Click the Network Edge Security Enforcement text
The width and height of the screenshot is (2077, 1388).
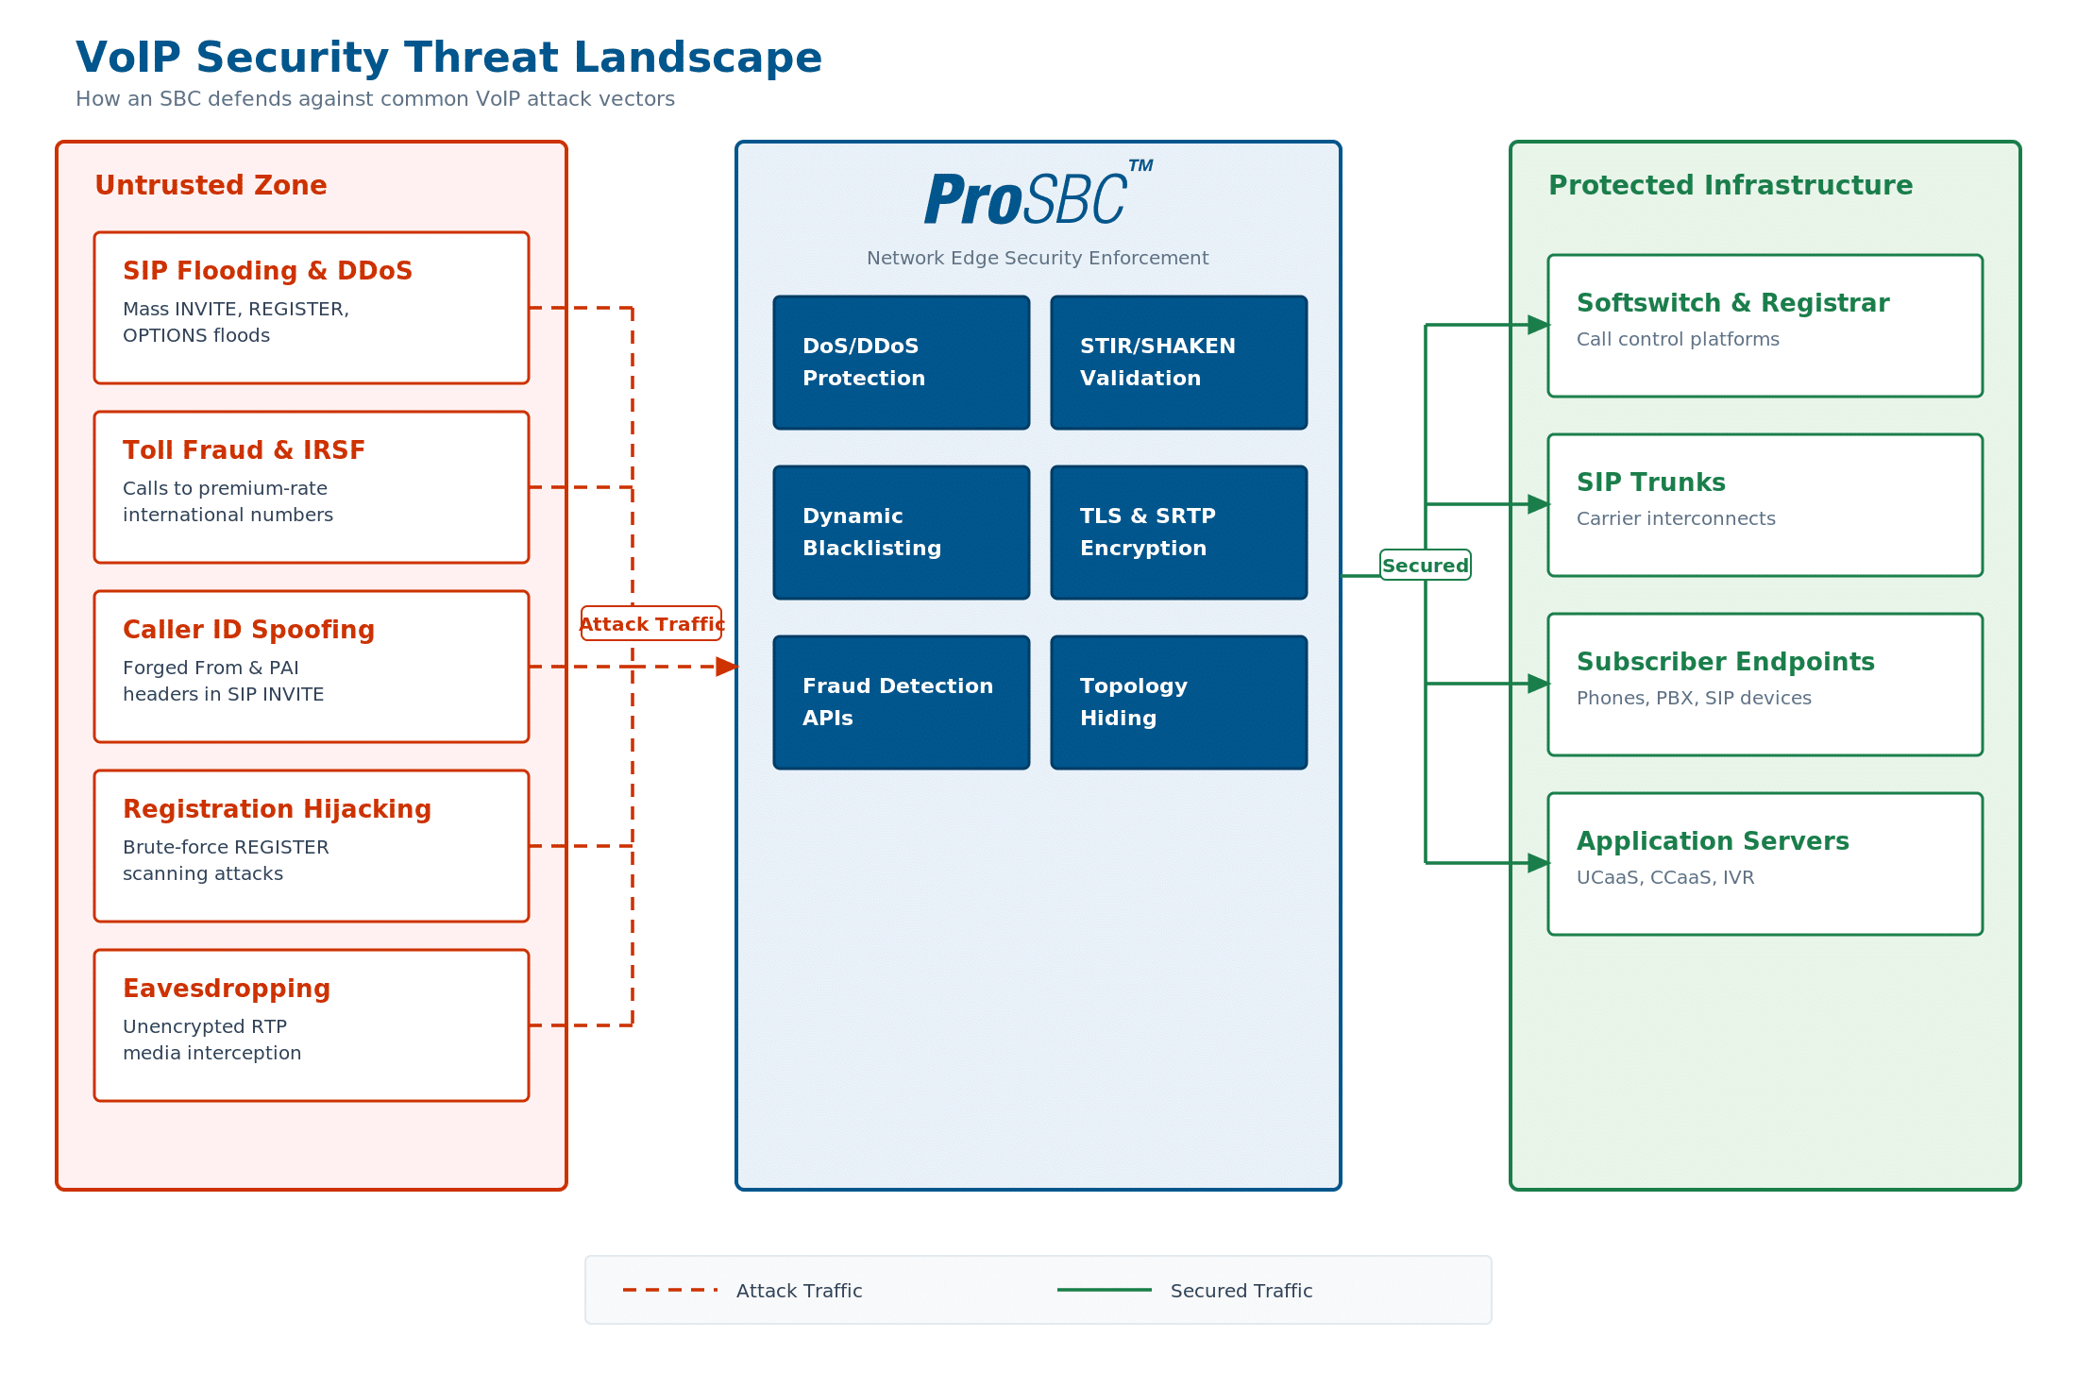[1038, 258]
